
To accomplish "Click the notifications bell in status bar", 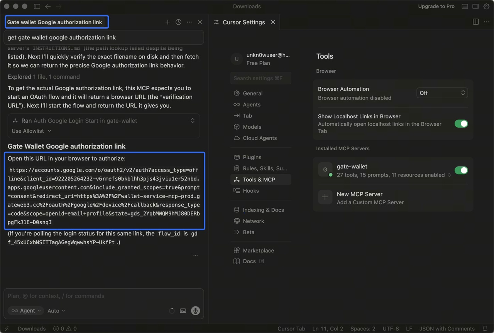I will click(x=485, y=329).
